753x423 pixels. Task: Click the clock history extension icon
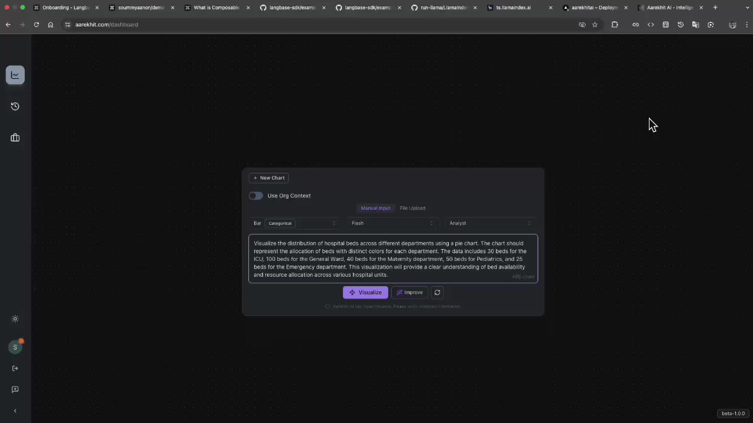681,25
